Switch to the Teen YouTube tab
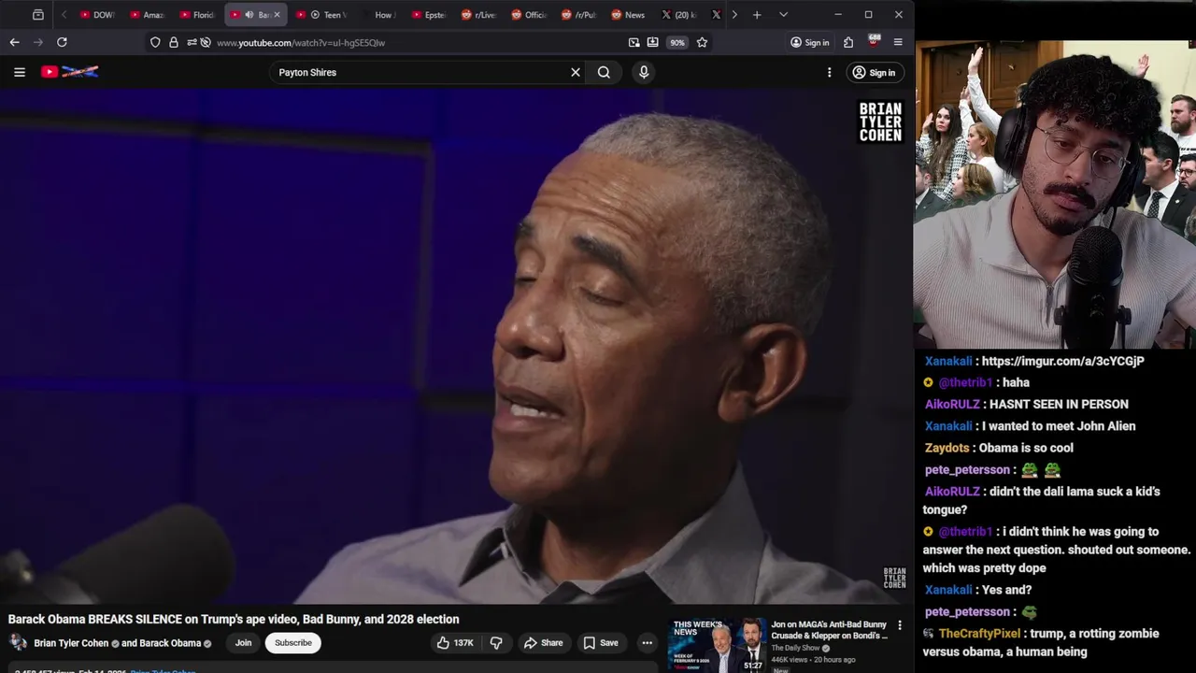The width and height of the screenshot is (1196, 673). (x=322, y=15)
